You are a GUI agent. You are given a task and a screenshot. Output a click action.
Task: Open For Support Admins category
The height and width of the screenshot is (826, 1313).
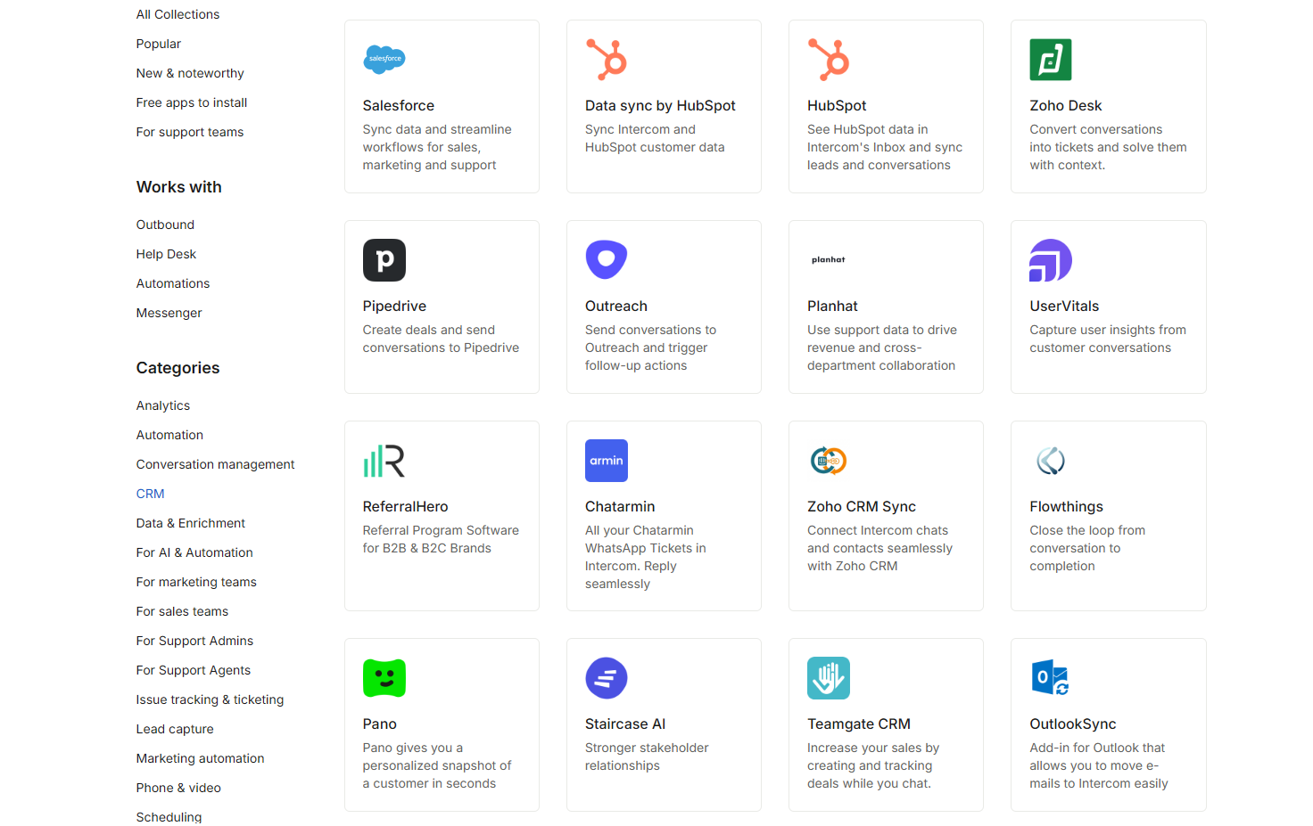tap(194, 641)
